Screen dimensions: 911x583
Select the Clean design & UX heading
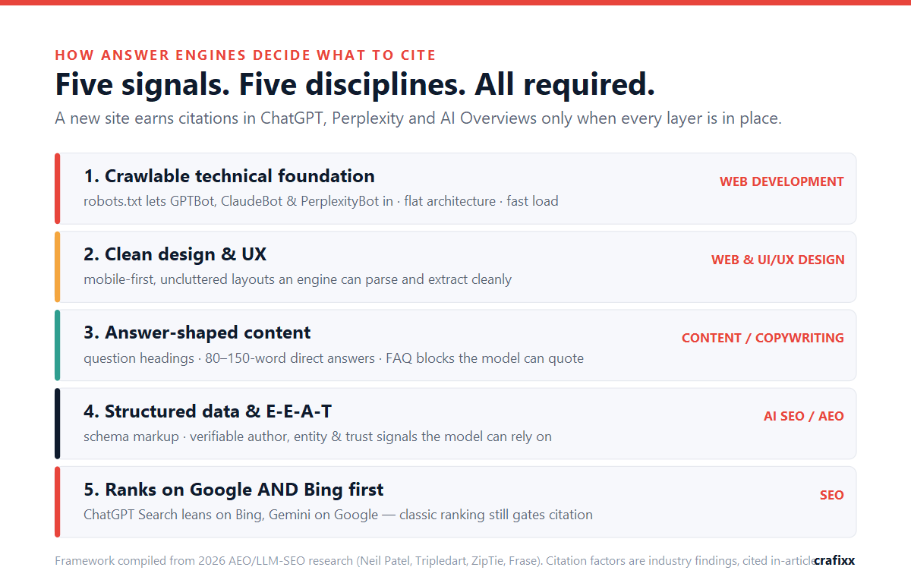(x=175, y=254)
